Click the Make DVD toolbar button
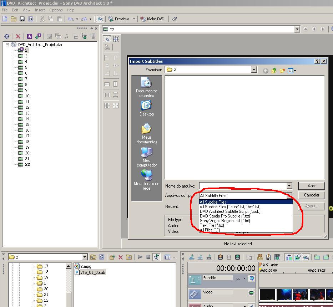Screen dimensions: 333x307 (x=152, y=19)
